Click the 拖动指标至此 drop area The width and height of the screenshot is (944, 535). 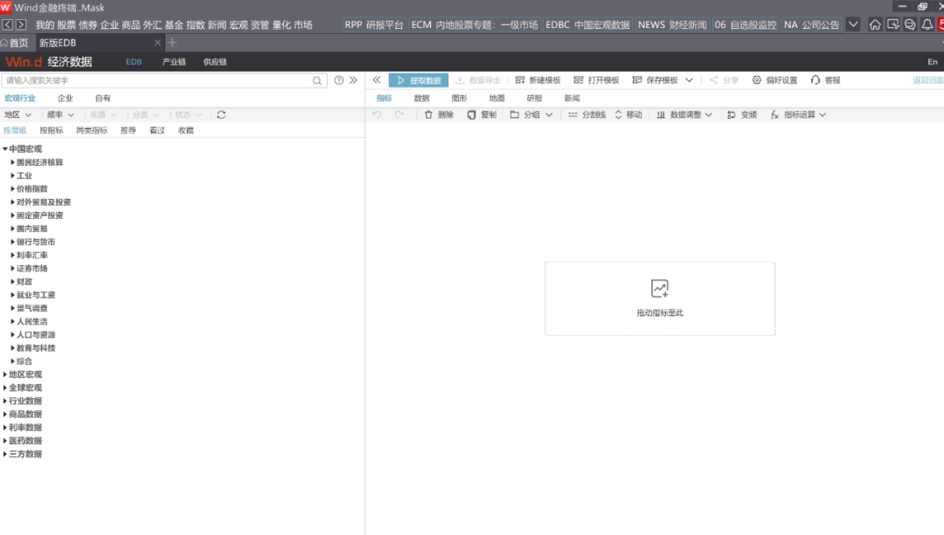(x=660, y=298)
